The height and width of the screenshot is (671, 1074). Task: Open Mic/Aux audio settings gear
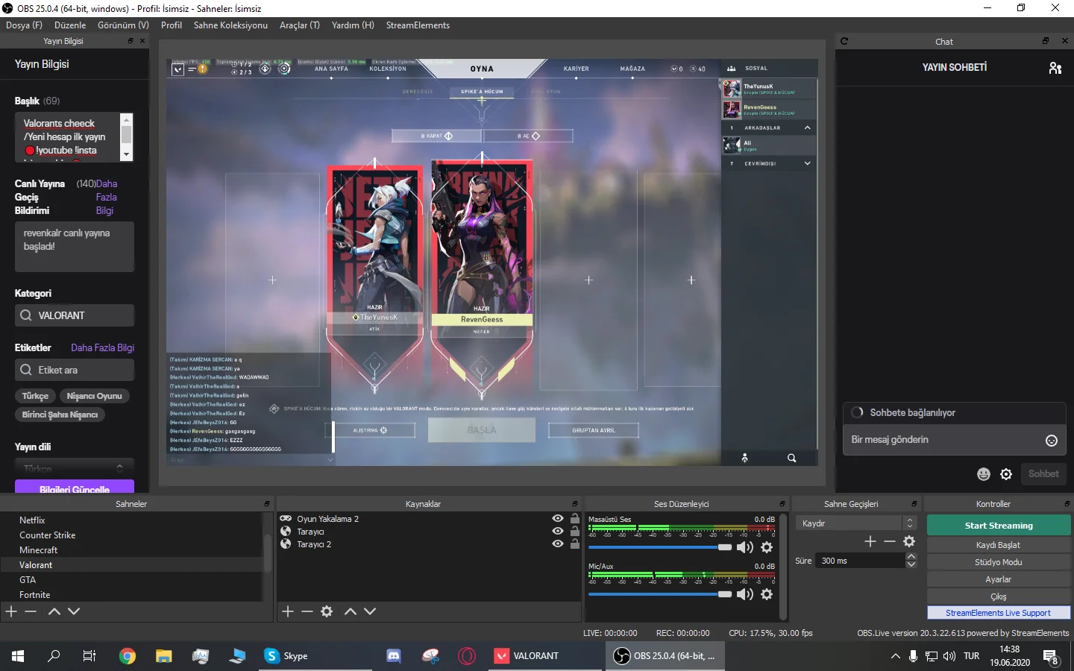pyautogui.click(x=767, y=594)
